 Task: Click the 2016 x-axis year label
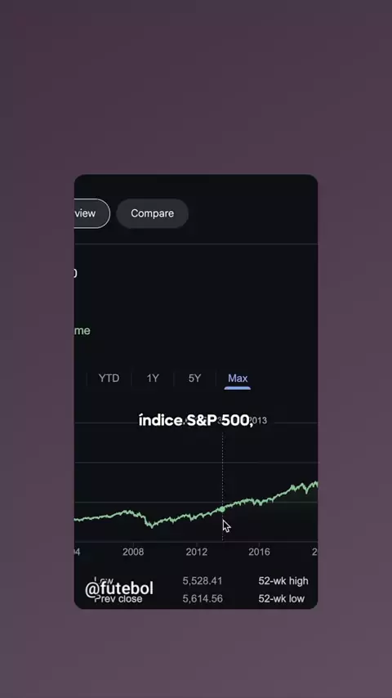click(259, 552)
